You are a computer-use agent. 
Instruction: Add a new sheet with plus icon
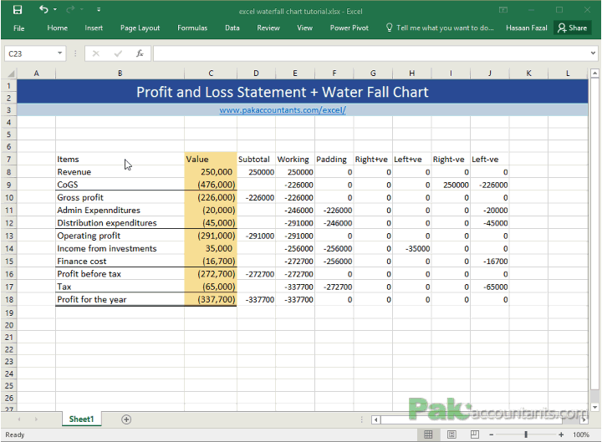126,419
